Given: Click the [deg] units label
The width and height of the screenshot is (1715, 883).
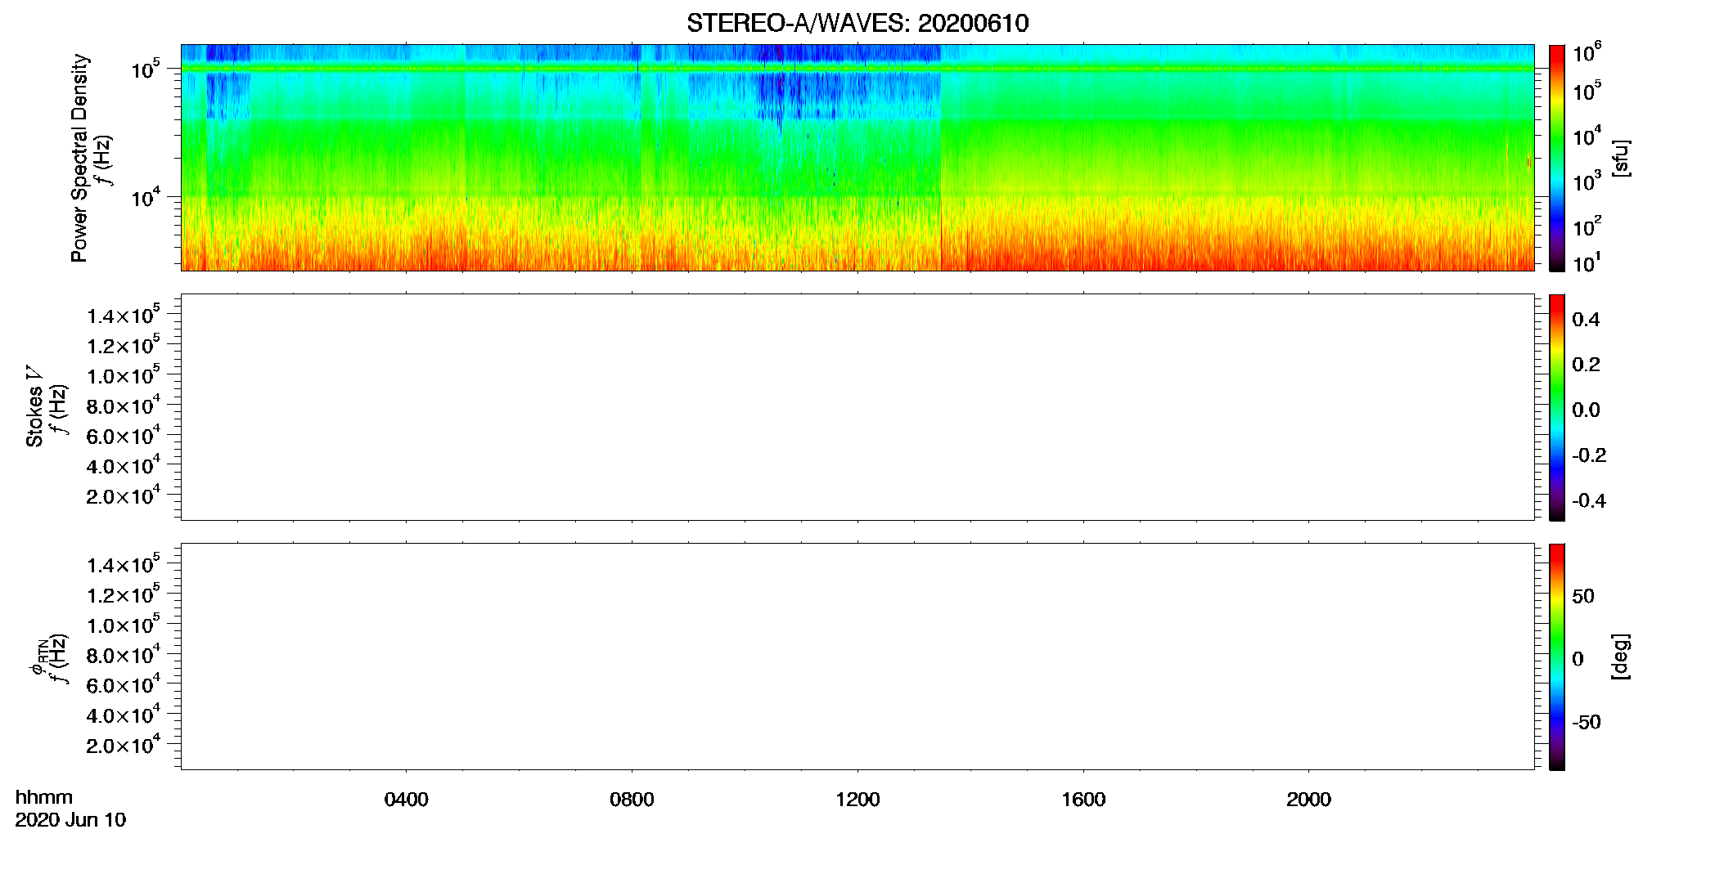Looking at the screenshot, I should point(1621,657).
